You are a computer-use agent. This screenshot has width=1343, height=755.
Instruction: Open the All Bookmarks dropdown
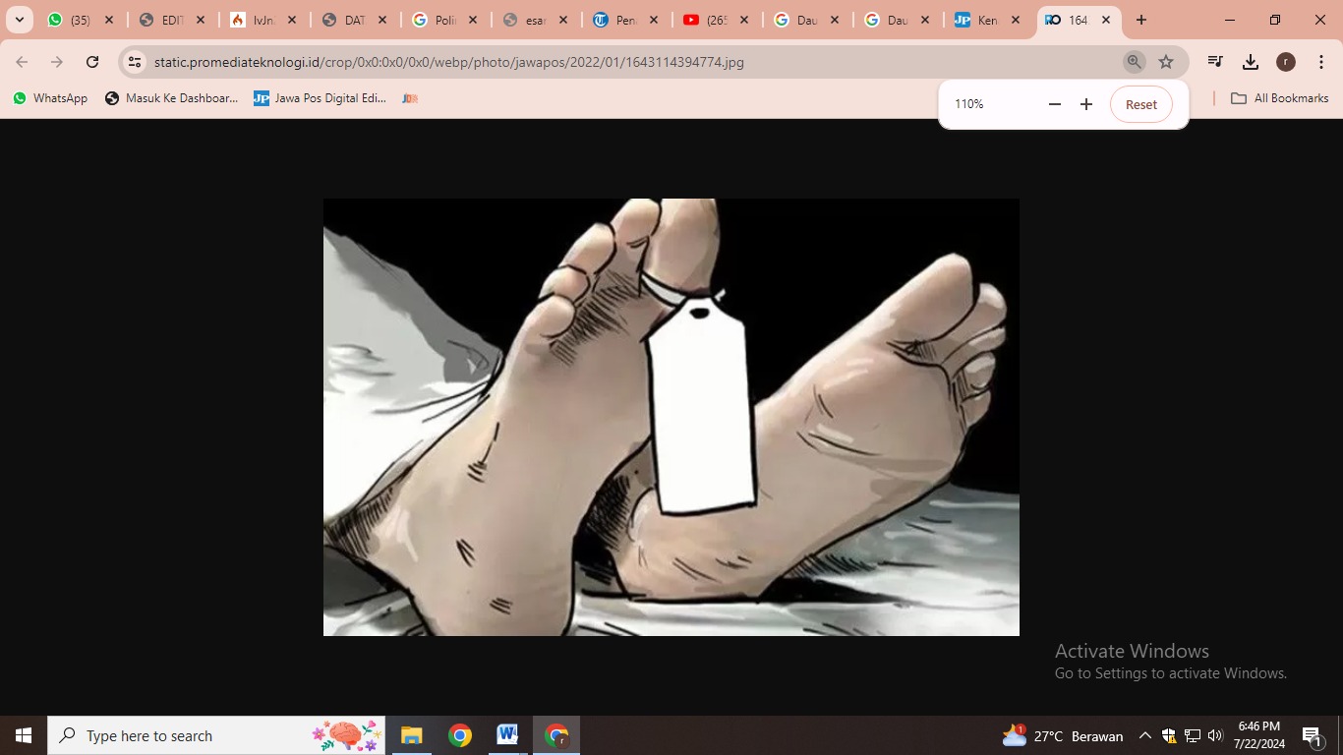pos(1278,97)
